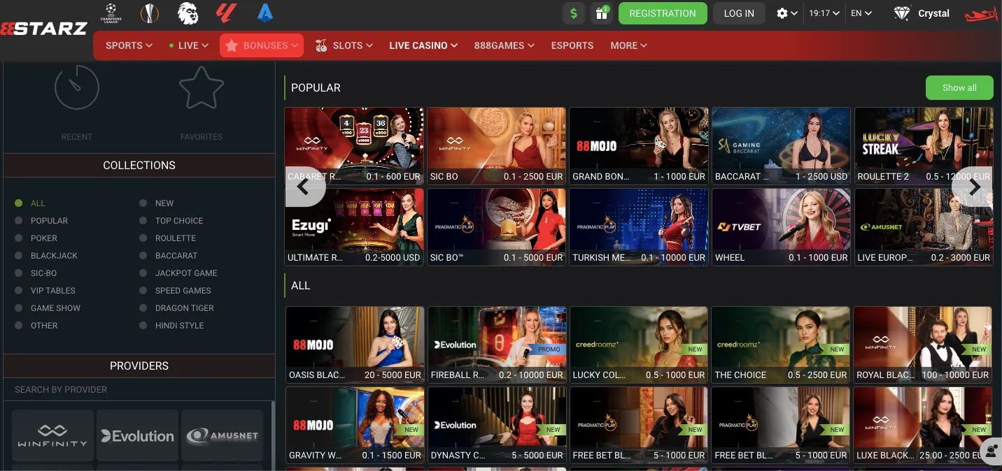This screenshot has width=1002, height=471.
Task: Filter by Winfinity provider logo
Action: [x=52, y=435]
